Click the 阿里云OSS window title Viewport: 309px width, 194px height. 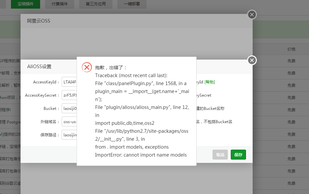coord(38,21)
